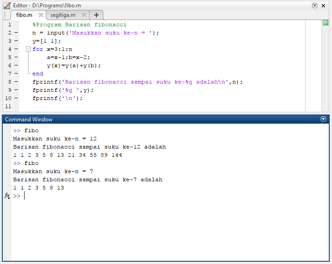The width and height of the screenshot is (332, 264).
Task: Open the Editor panel actions dropdown
Action: pyautogui.click(x=315, y=5)
